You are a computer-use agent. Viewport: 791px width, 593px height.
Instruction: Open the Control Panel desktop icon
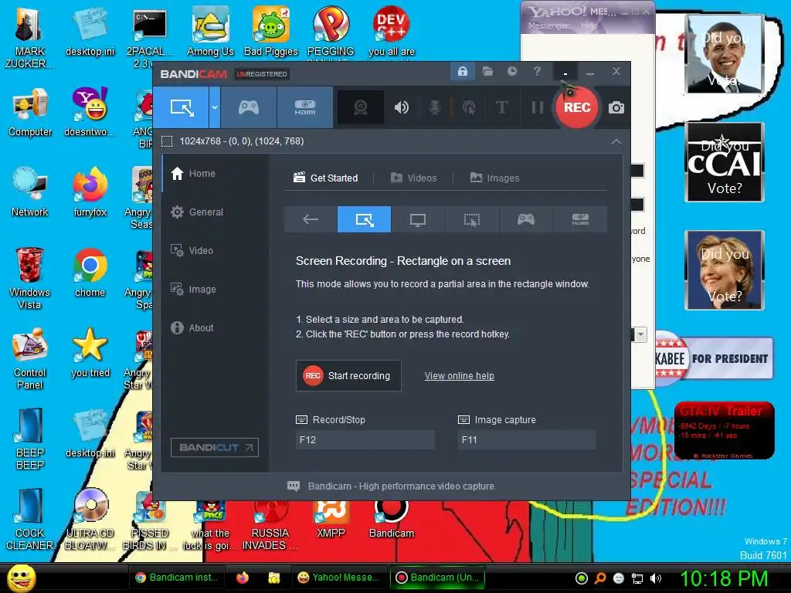coord(30,358)
